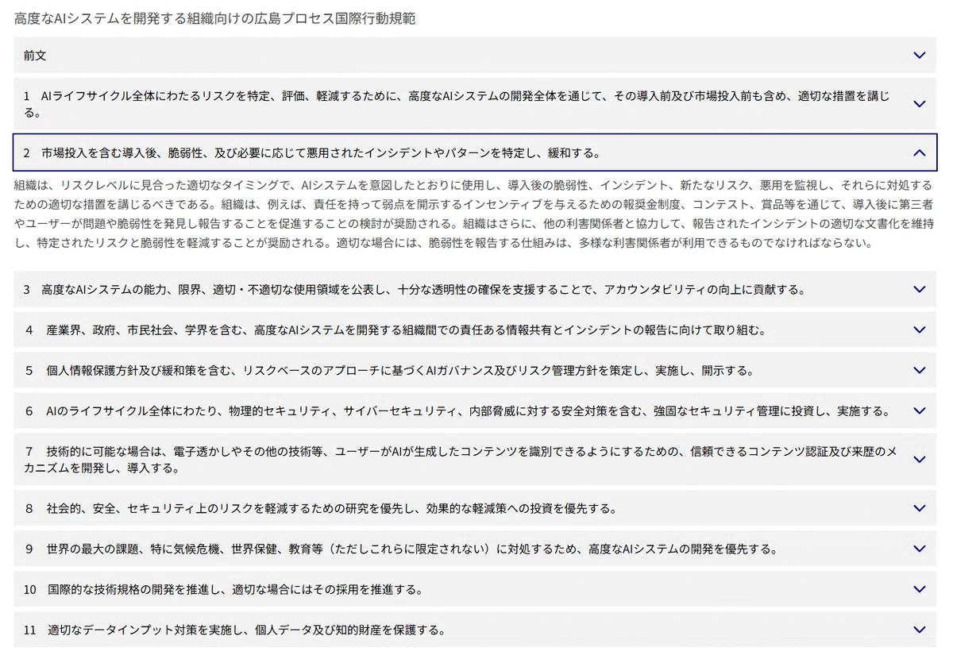Open item 8 about 軽減策 research priority

(x=475, y=508)
